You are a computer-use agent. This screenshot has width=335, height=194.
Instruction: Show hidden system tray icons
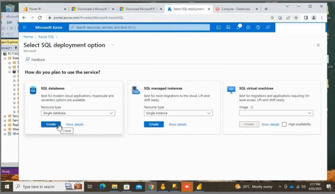click(x=279, y=187)
